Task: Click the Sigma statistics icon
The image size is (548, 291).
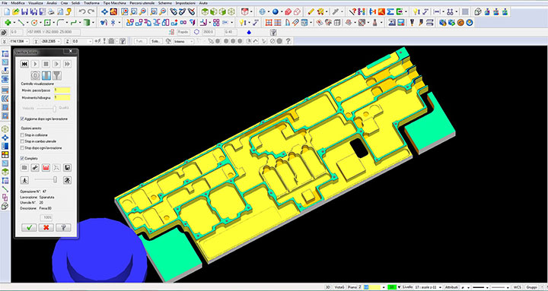Action: point(390,11)
